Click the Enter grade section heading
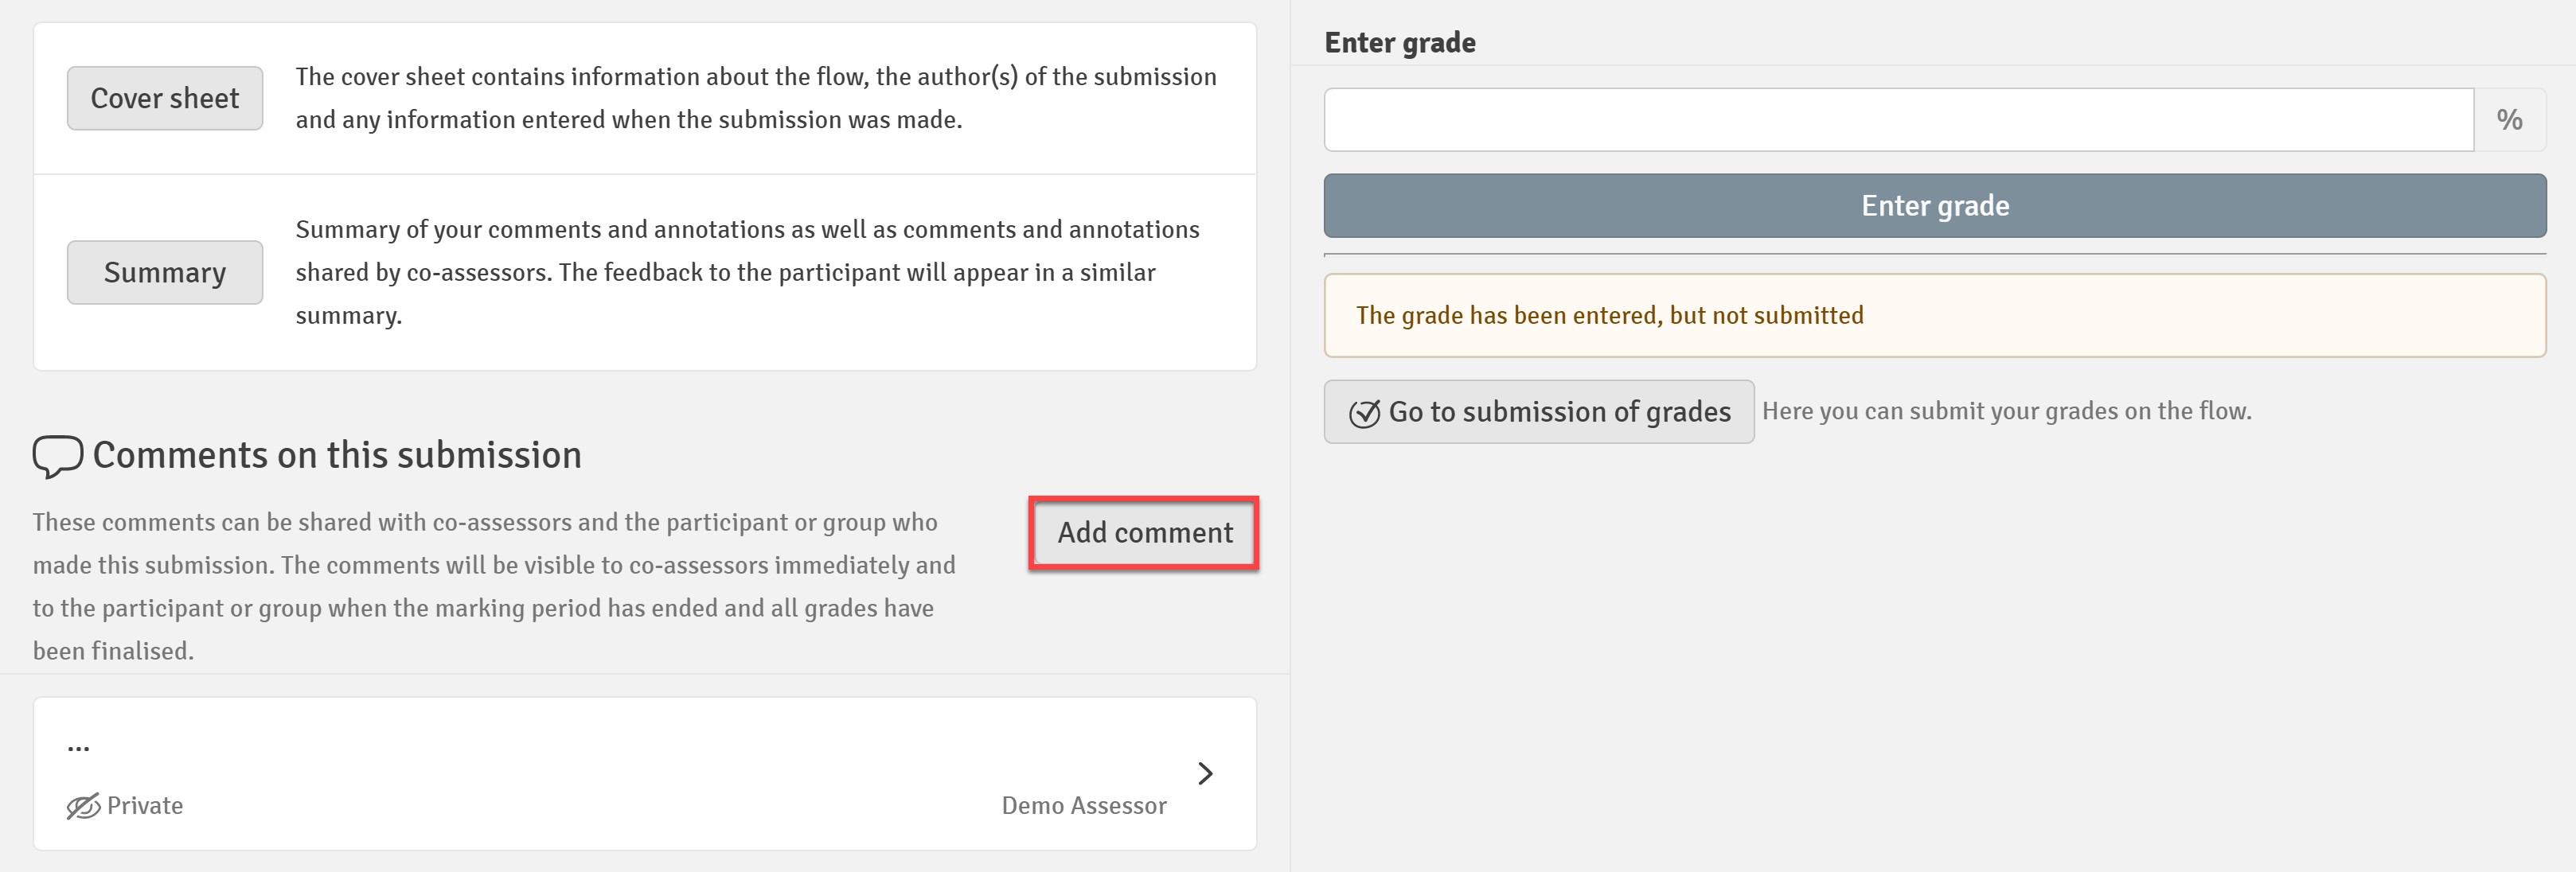 [1400, 42]
